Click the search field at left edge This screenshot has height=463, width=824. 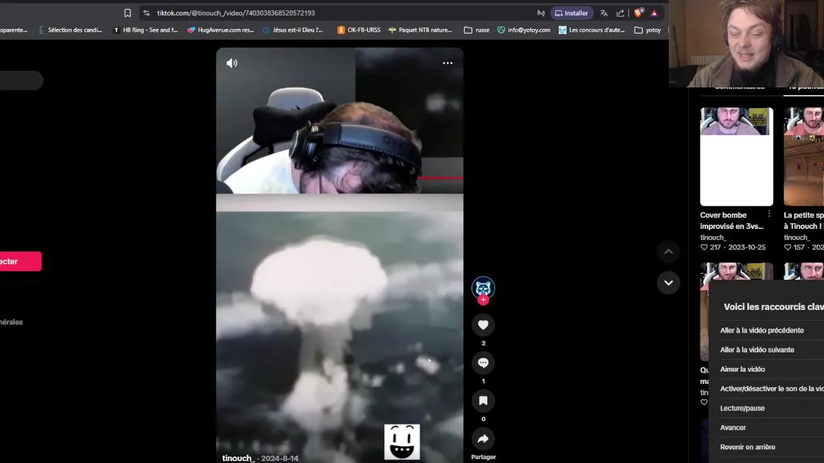click(21, 80)
